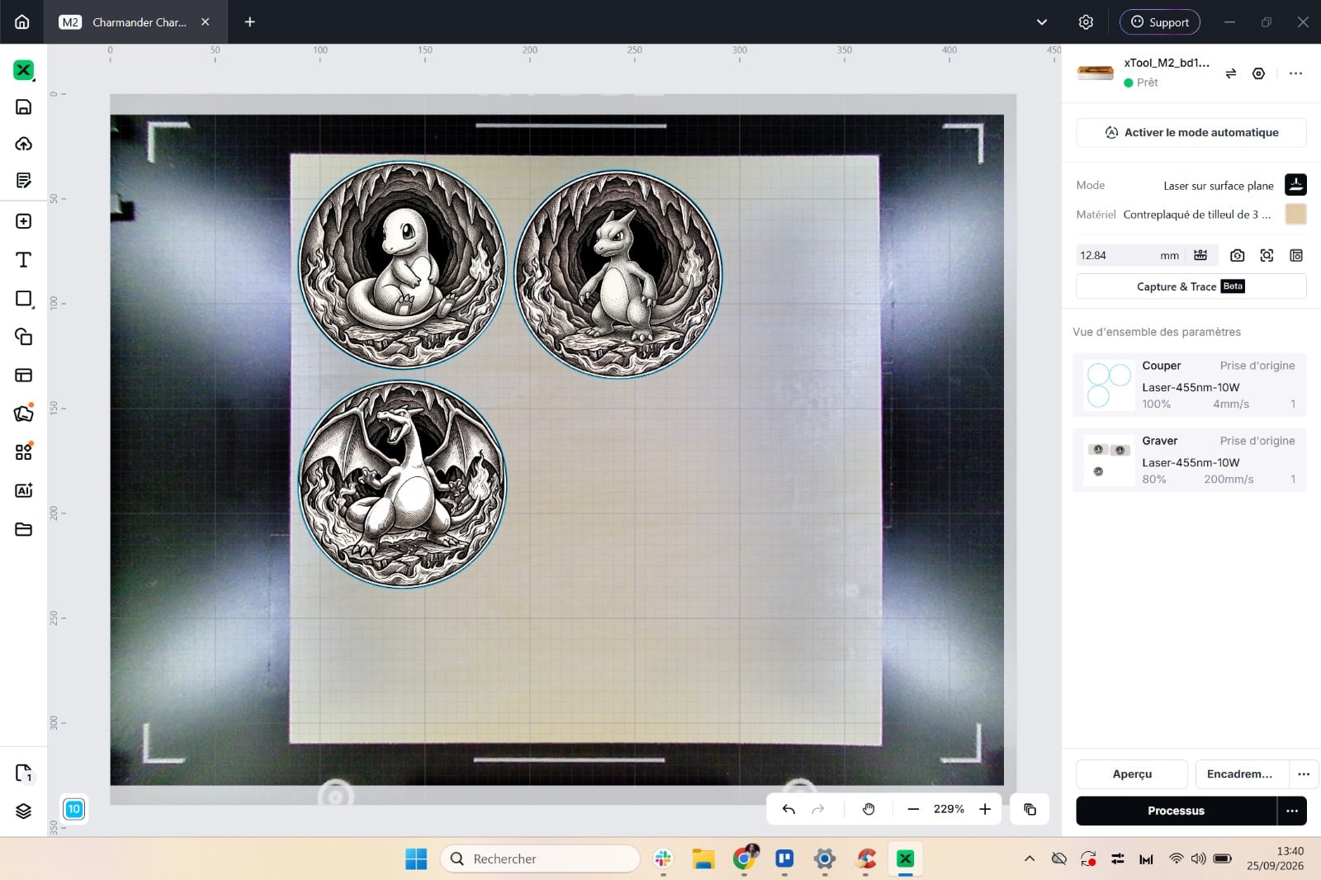Image resolution: width=1321 pixels, height=880 pixels.
Task: Zoom out with the minus button
Action: tap(913, 809)
